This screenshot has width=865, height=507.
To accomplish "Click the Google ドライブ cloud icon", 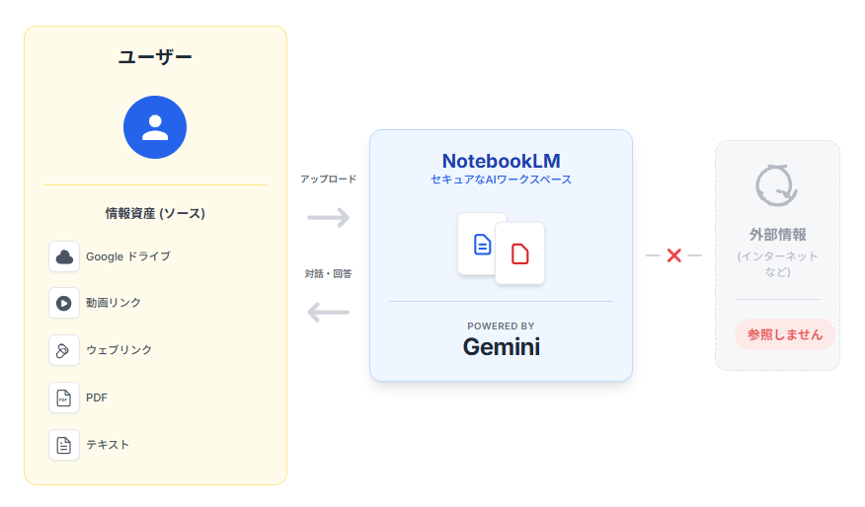I will (64, 256).
